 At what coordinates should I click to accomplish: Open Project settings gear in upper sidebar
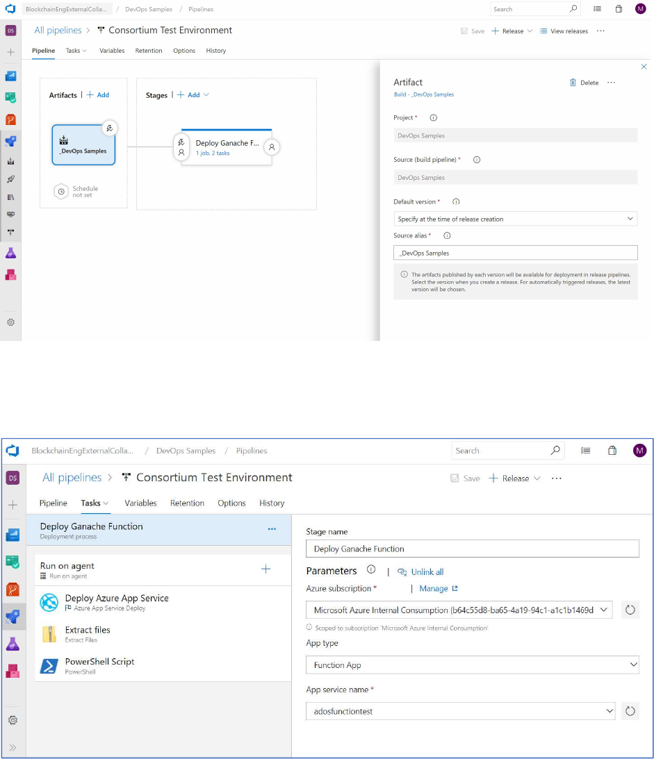10,322
